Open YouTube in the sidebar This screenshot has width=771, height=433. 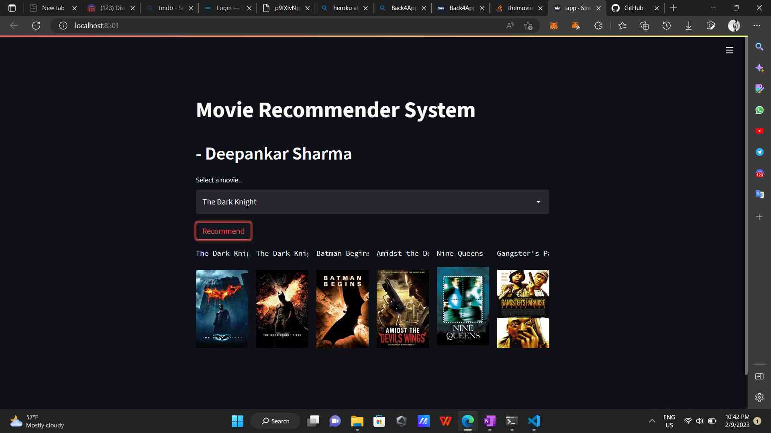point(759,131)
